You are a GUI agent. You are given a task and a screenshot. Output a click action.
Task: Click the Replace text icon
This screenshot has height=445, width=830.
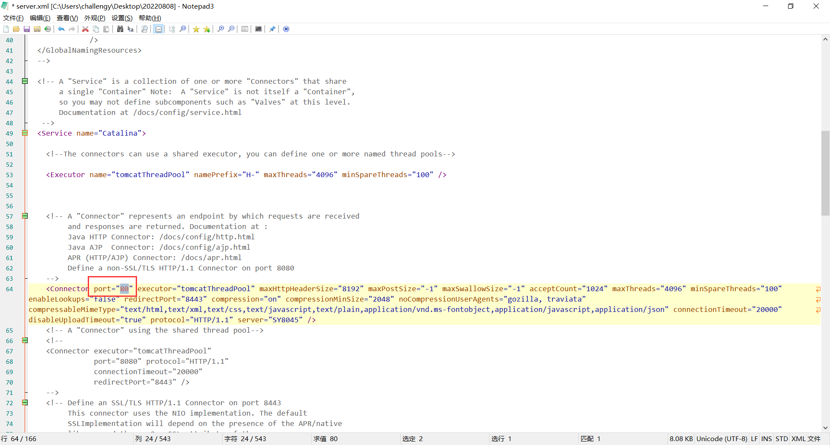coord(131,29)
